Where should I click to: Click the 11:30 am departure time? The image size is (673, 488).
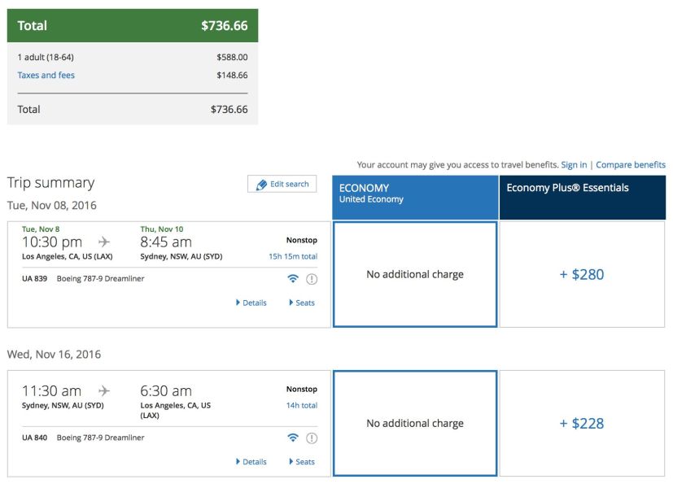click(51, 391)
